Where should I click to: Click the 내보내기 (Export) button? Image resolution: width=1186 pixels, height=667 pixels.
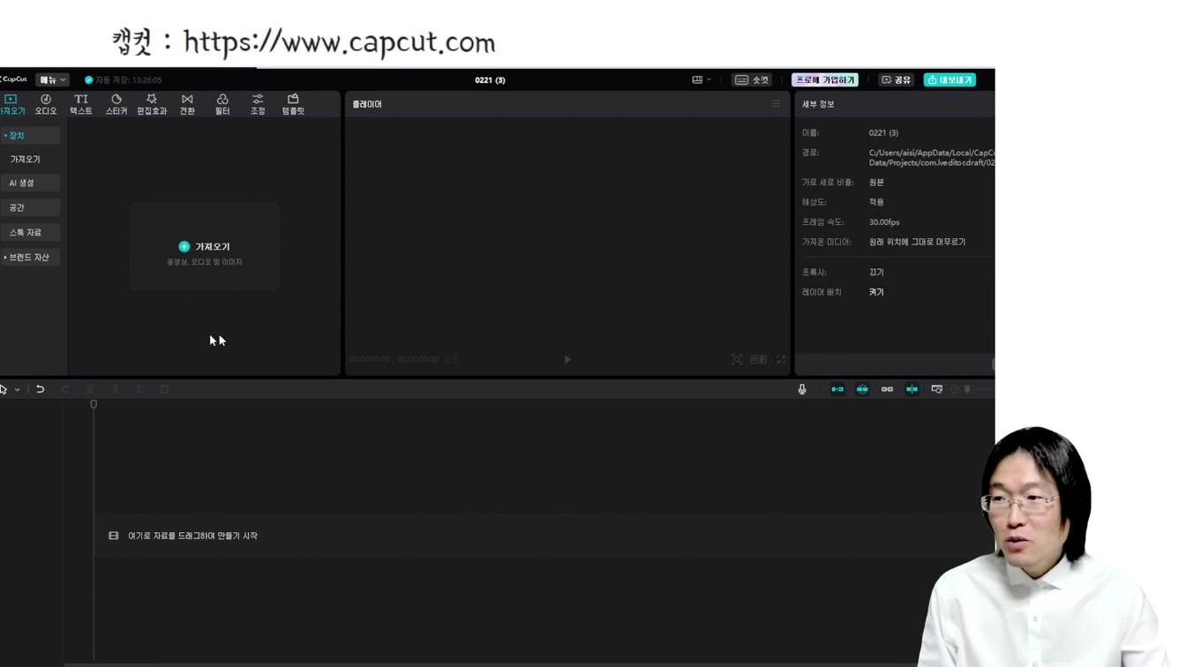click(x=950, y=79)
